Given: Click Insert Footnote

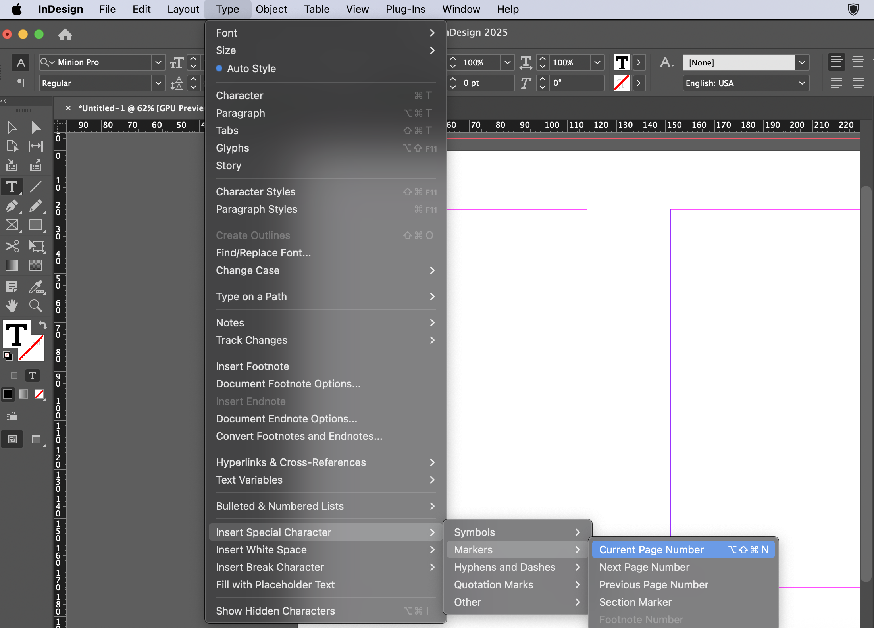Looking at the screenshot, I should click(325, 366).
